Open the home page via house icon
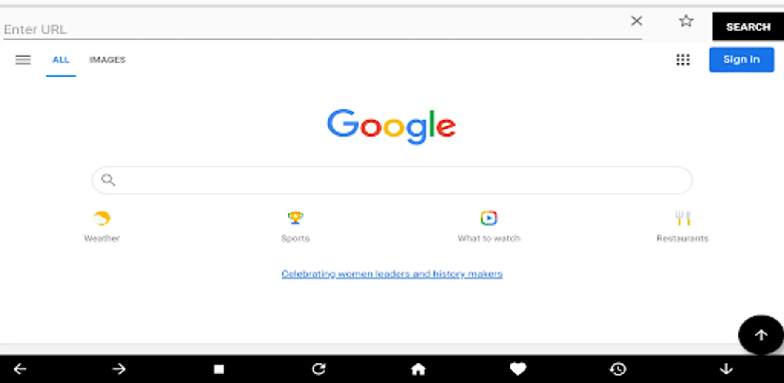Viewport: 784px width, 383px height. [x=418, y=369]
